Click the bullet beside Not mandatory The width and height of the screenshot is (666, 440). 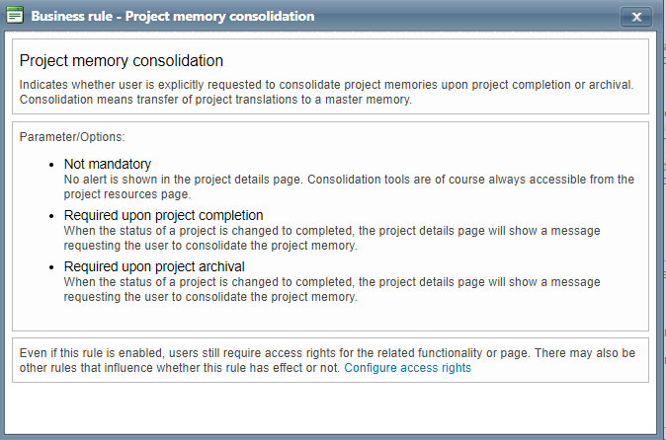(51, 165)
